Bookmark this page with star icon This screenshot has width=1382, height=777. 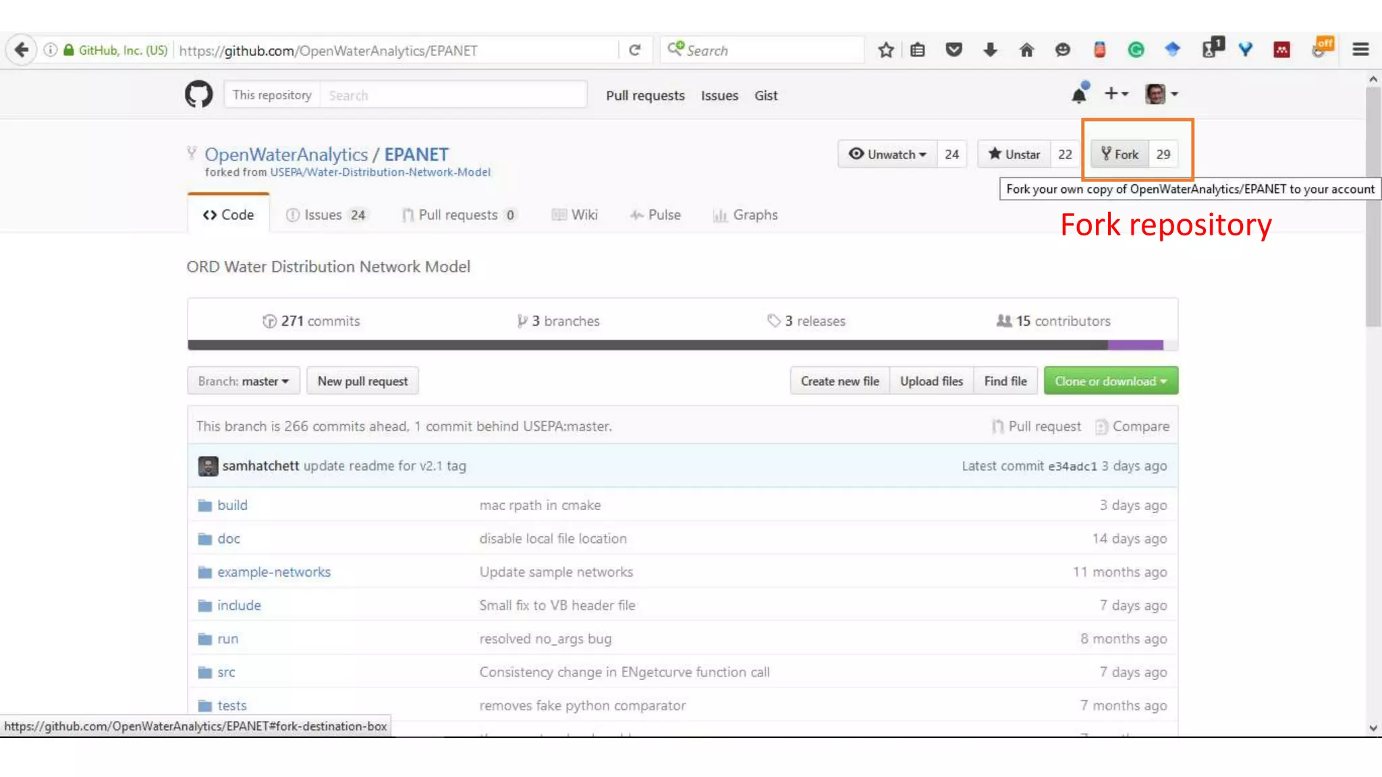[886, 50]
